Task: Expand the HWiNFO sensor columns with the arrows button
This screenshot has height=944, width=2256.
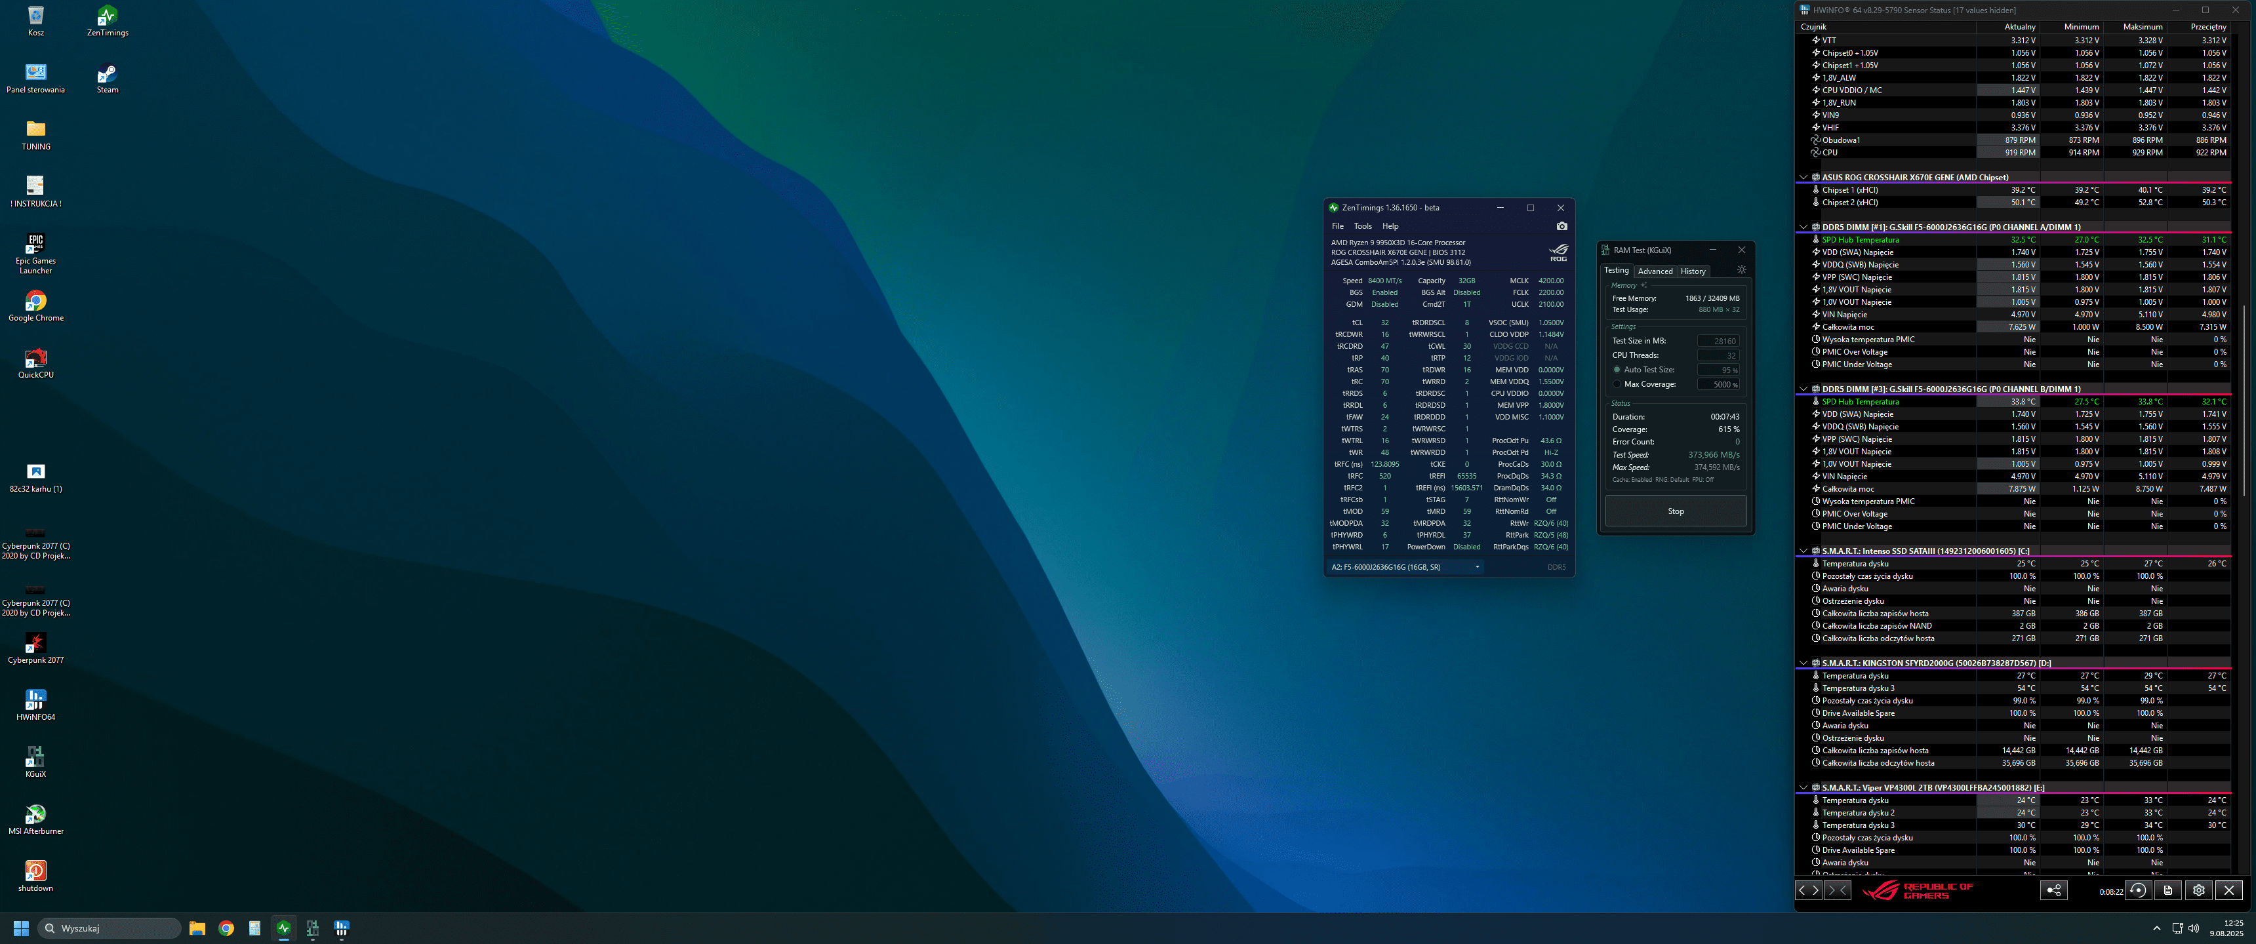Action: pos(1809,891)
